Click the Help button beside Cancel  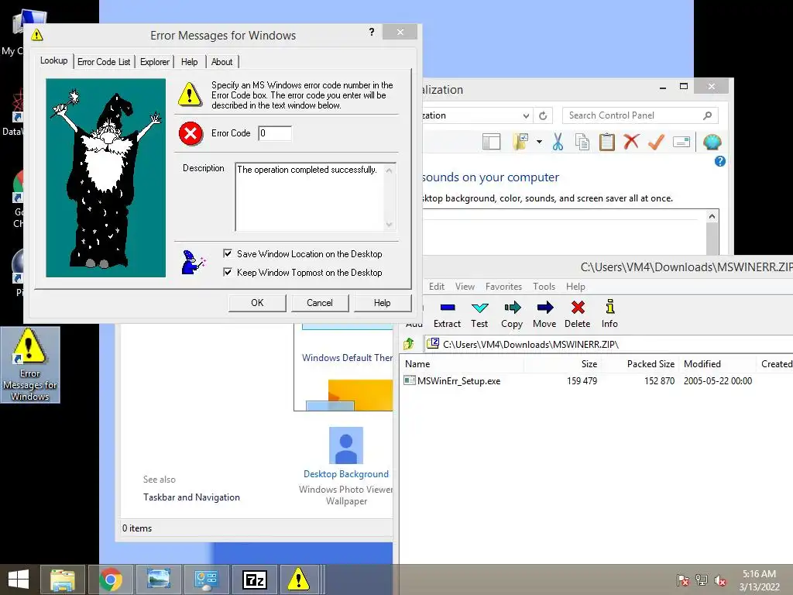coord(382,303)
